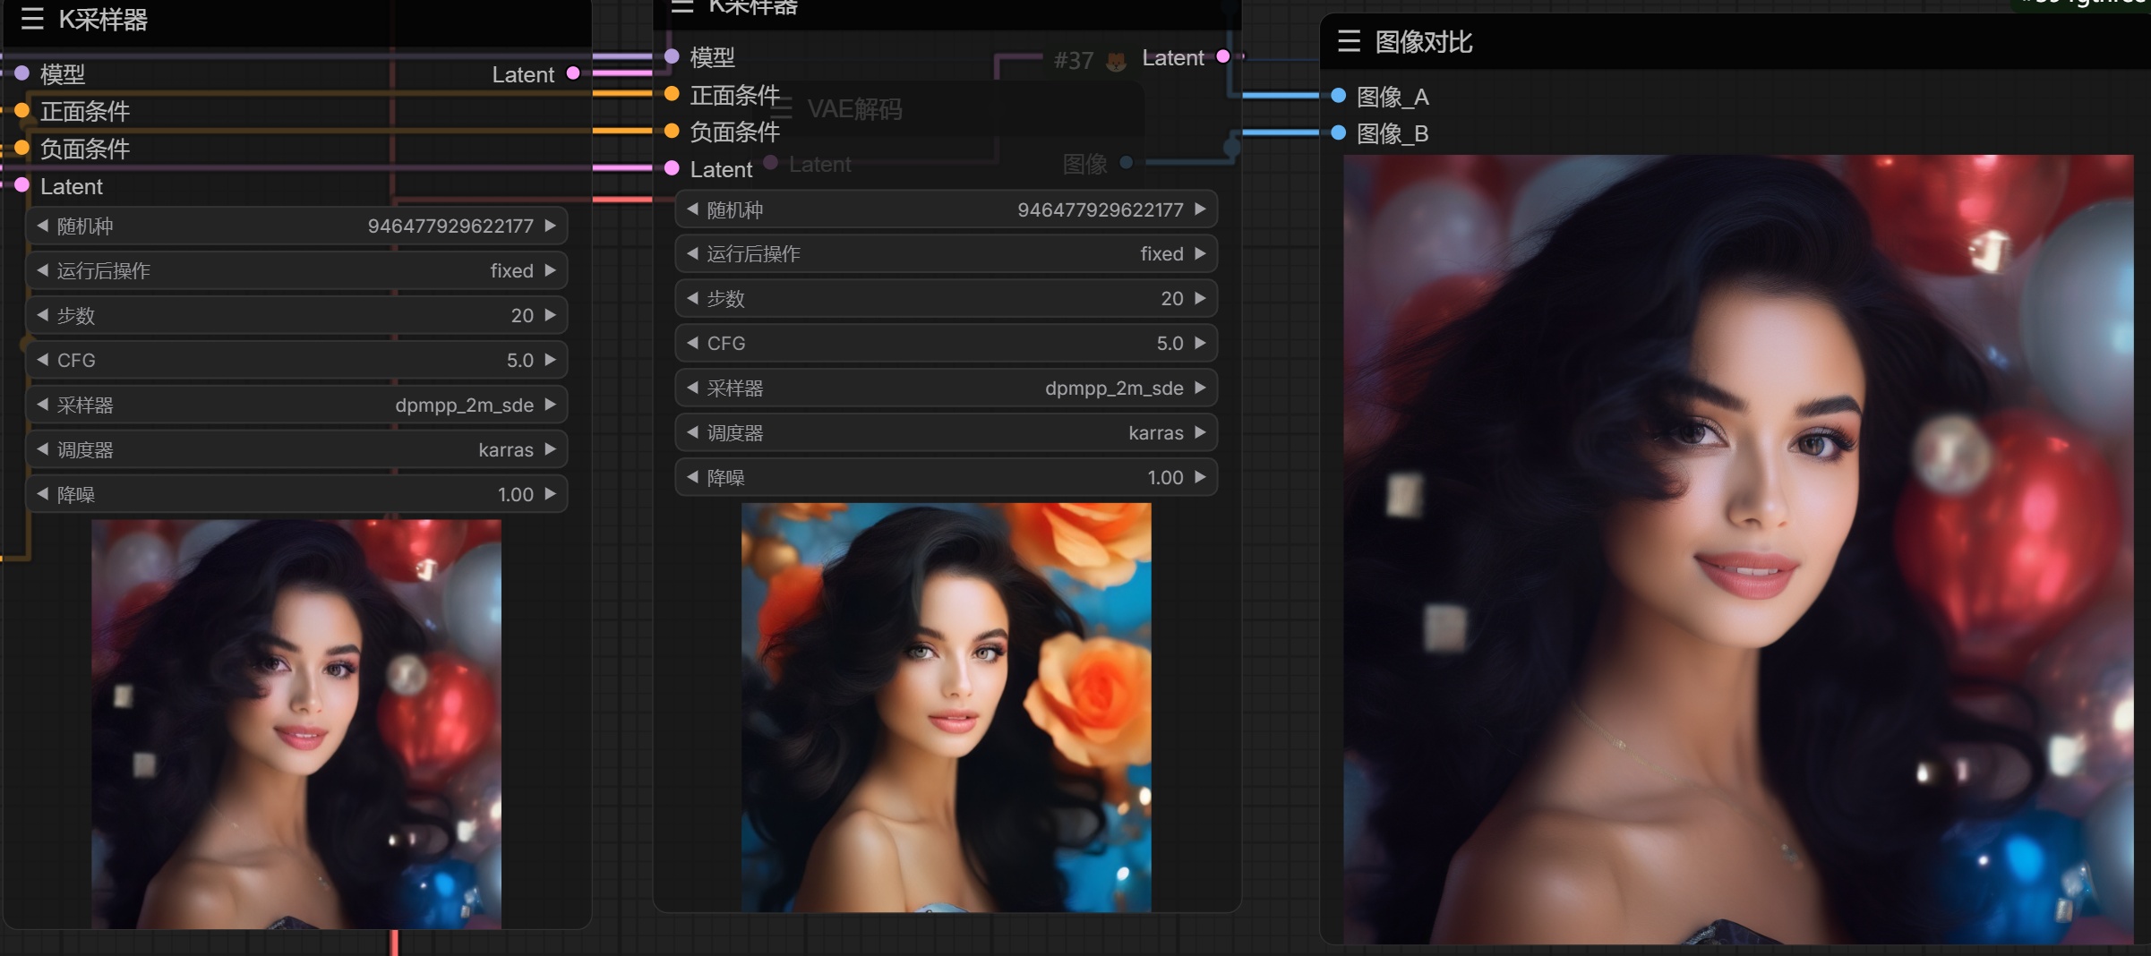Select balloon preview image in left K采样器

pos(296,724)
